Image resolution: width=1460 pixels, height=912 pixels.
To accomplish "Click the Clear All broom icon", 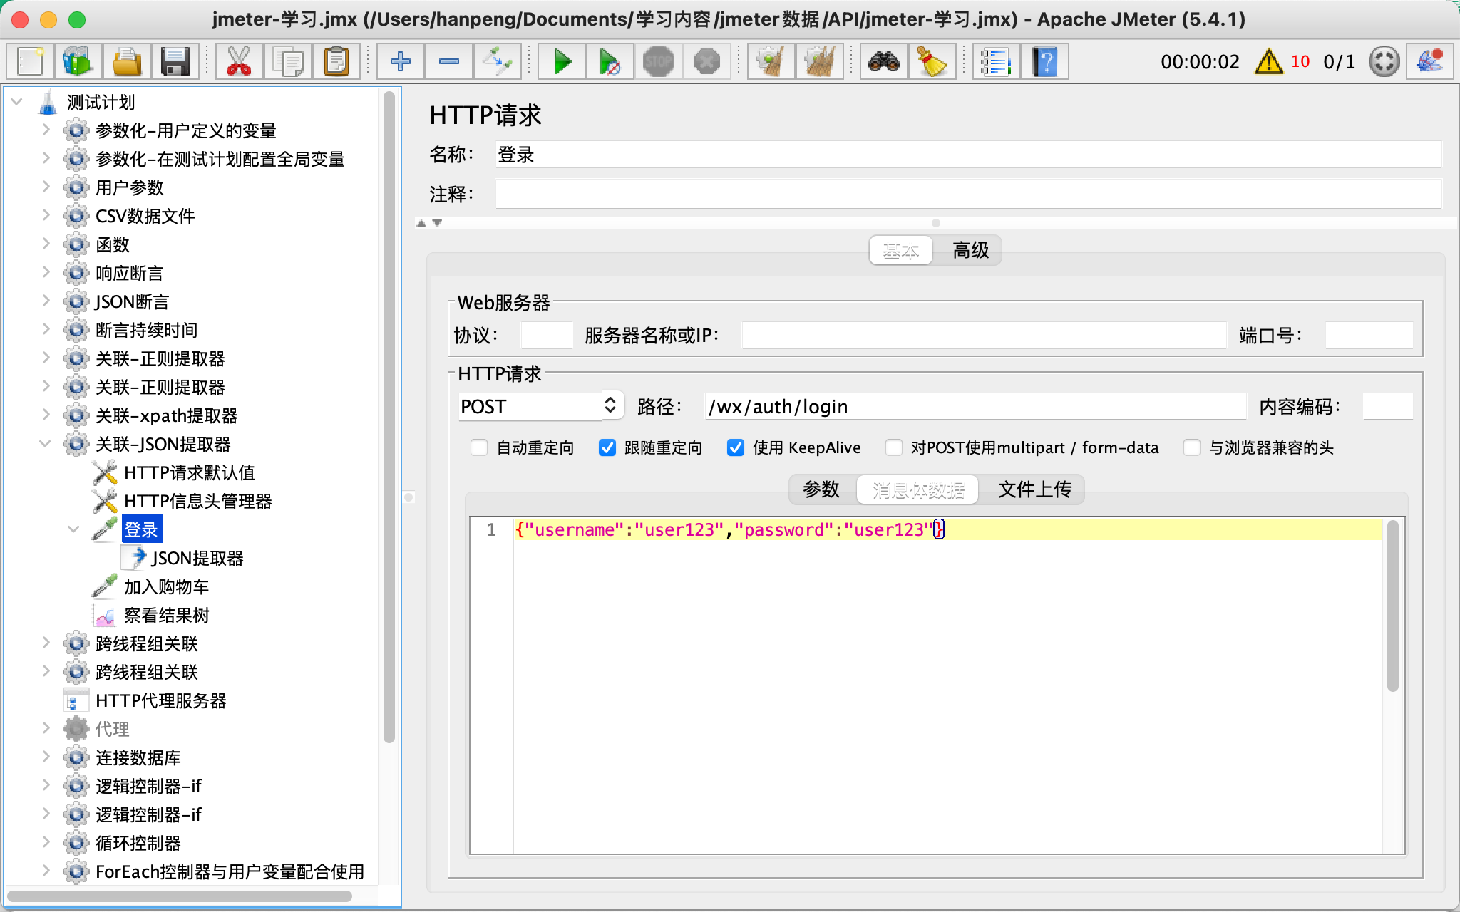I will coord(819,62).
